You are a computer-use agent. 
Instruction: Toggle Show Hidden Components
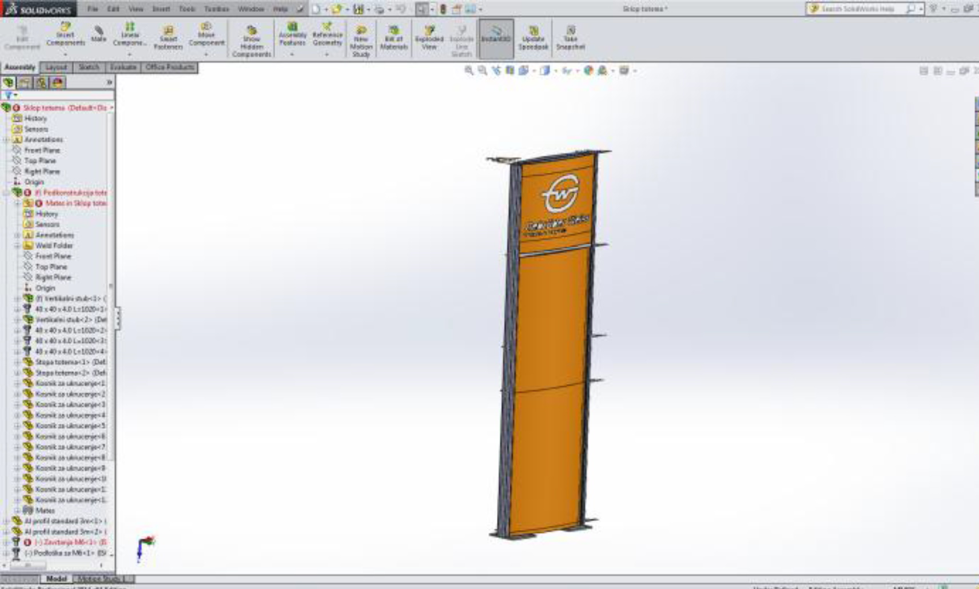click(x=252, y=41)
